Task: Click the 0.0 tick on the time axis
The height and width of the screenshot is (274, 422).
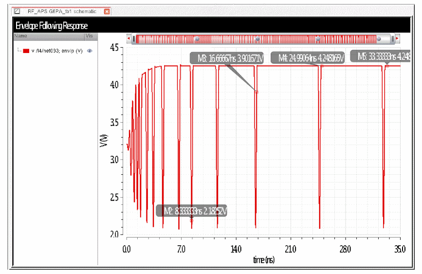Action: point(127,249)
